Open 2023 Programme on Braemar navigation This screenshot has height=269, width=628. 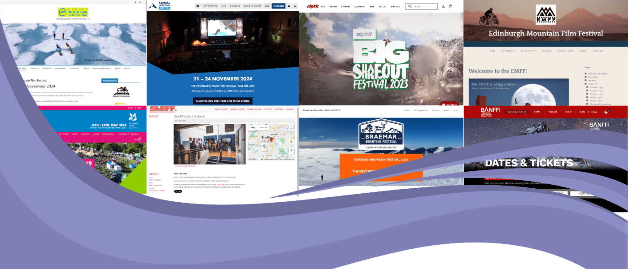click(x=420, y=110)
